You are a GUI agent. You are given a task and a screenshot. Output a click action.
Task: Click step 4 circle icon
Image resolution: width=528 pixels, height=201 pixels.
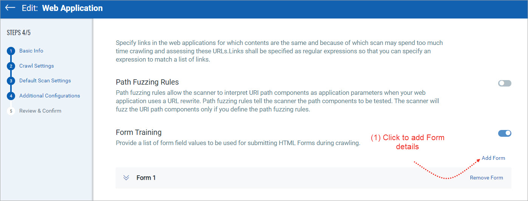click(11, 96)
